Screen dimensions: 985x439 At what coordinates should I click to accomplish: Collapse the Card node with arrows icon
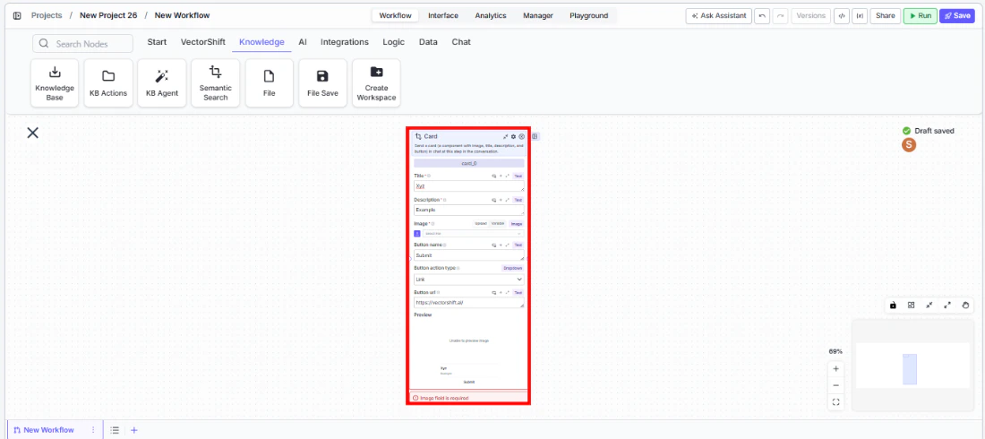point(506,136)
